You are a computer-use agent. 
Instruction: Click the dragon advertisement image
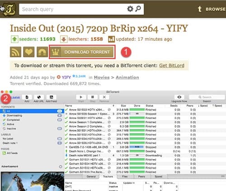pyautogui.click(x=33, y=181)
